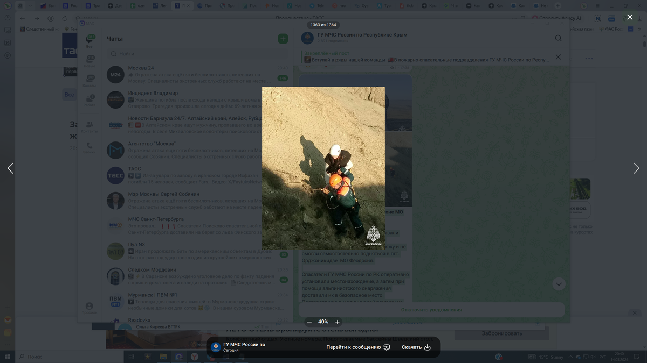Click ГУ МЧС России по Республике Крым header
Image resolution: width=647 pixels, height=363 pixels.
362,35
